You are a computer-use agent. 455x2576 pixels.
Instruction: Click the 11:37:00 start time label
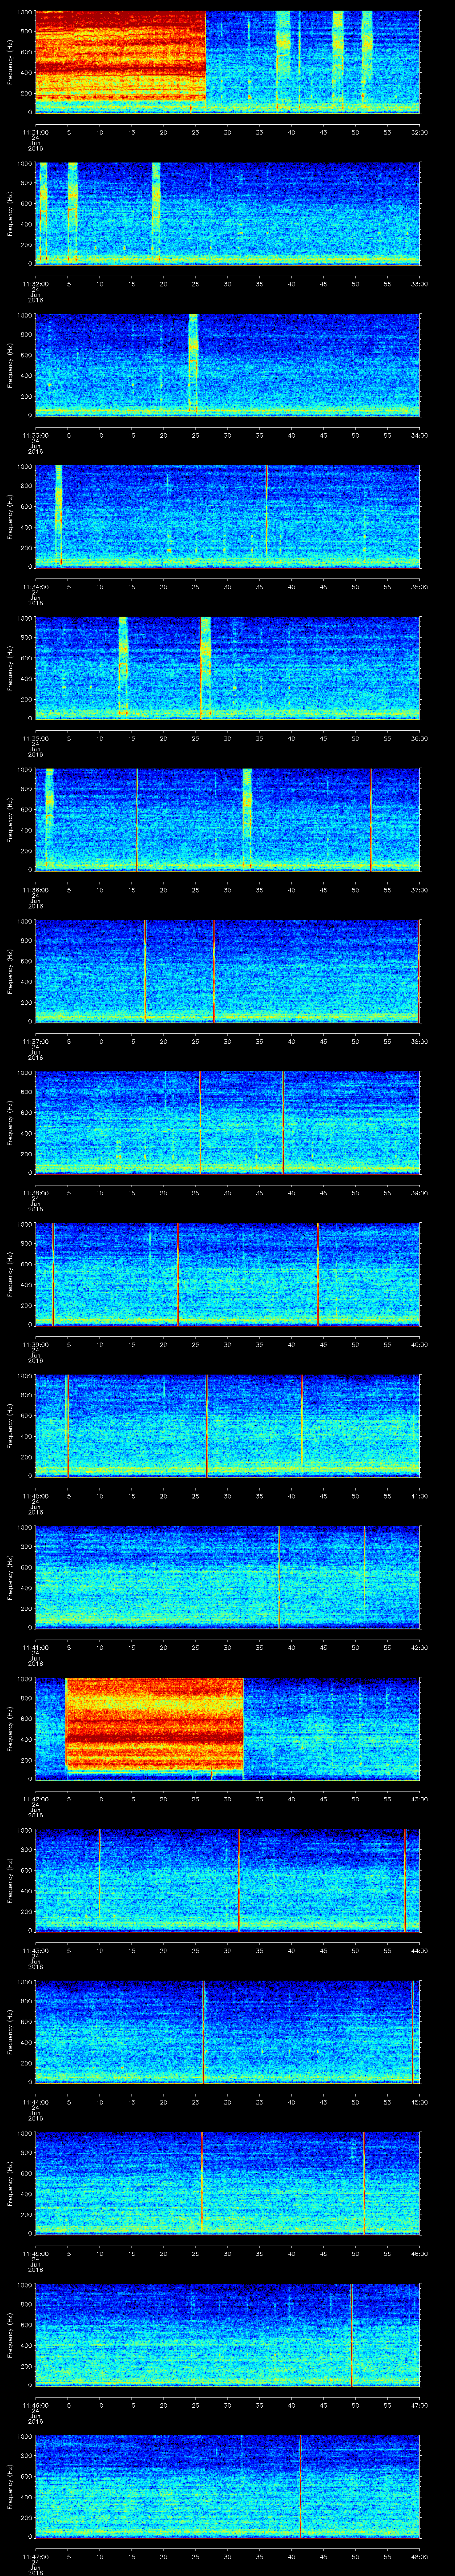[x=35, y=1041]
